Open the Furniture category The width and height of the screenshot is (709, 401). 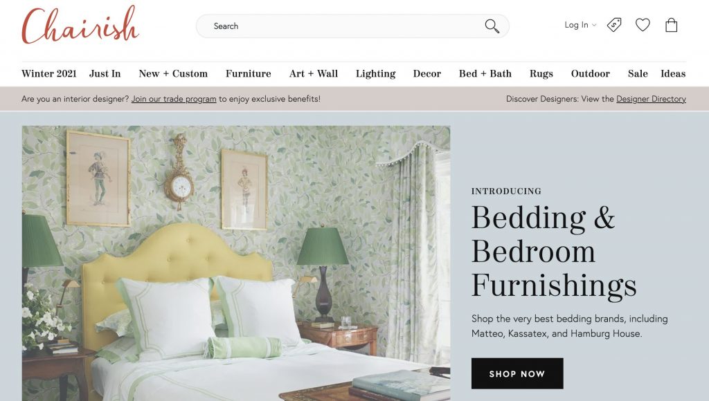tap(249, 73)
